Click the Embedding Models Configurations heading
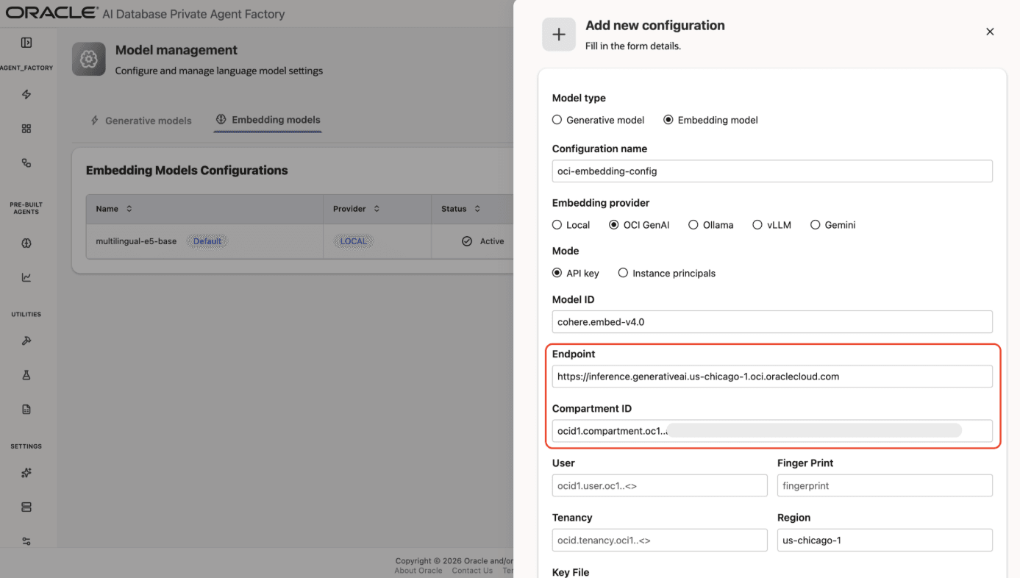 pyautogui.click(x=187, y=171)
